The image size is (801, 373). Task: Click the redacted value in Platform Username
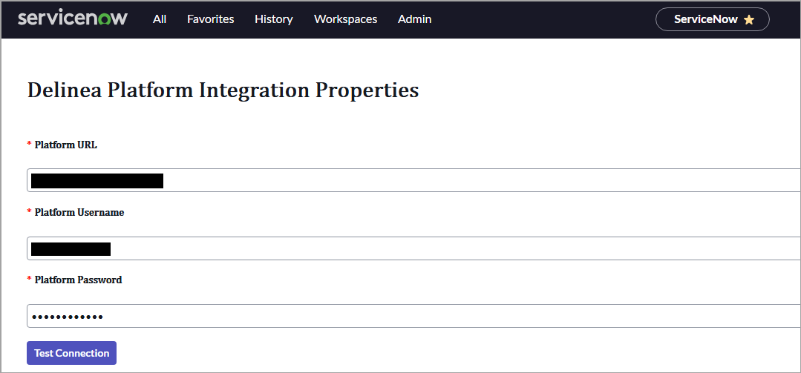pyautogui.click(x=71, y=248)
